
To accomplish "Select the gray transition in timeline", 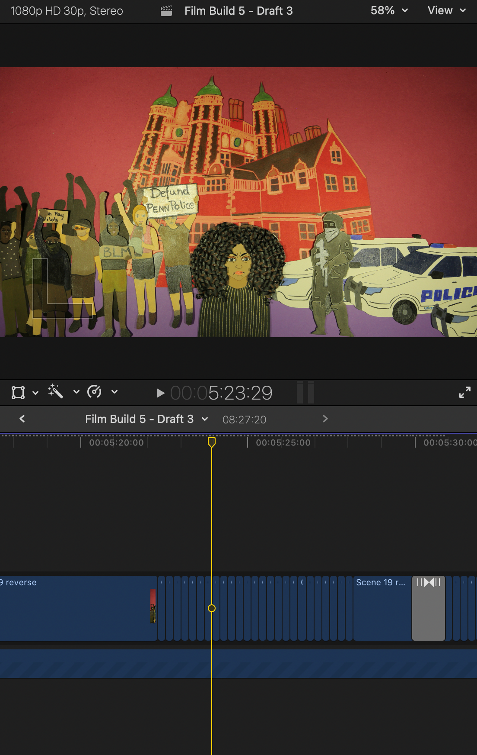I will [x=429, y=608].
